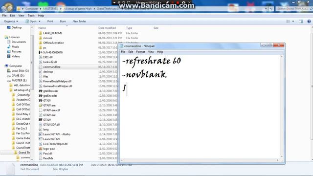Image resolution: width=313 pixels, height=176 pixels.
Task: Open address bar history dropdown arrow
Action: pyautogui.click(x=266, y=9)
